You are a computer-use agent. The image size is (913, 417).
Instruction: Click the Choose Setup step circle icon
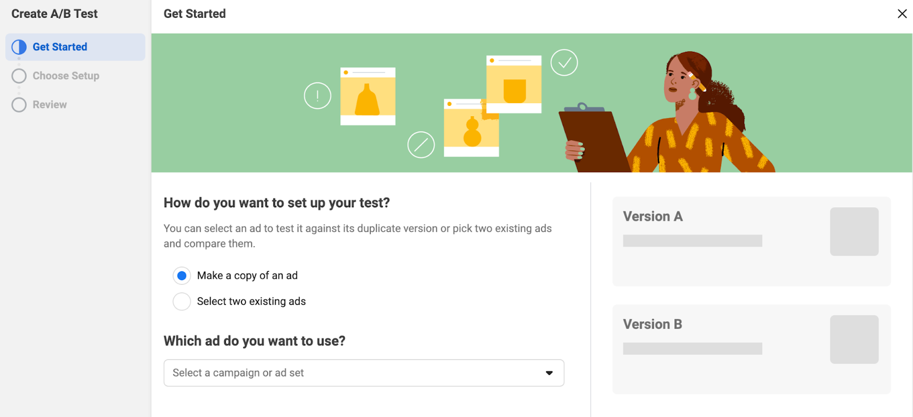19,76
